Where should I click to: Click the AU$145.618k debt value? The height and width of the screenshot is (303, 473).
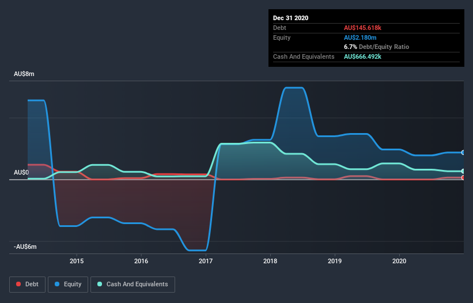[362, 28]
